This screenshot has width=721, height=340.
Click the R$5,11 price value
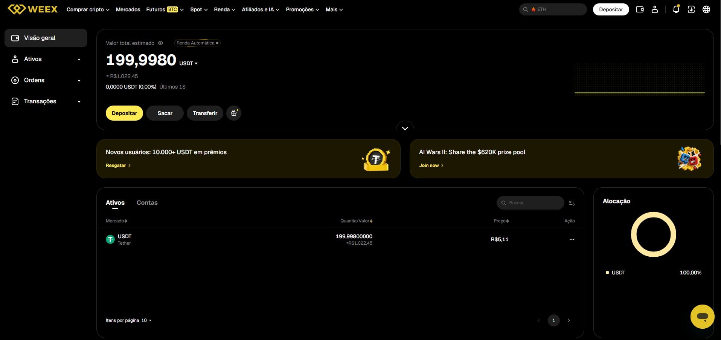pos(500,239)
